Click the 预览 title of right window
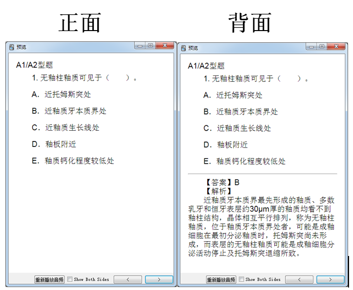 click(193, 48)
